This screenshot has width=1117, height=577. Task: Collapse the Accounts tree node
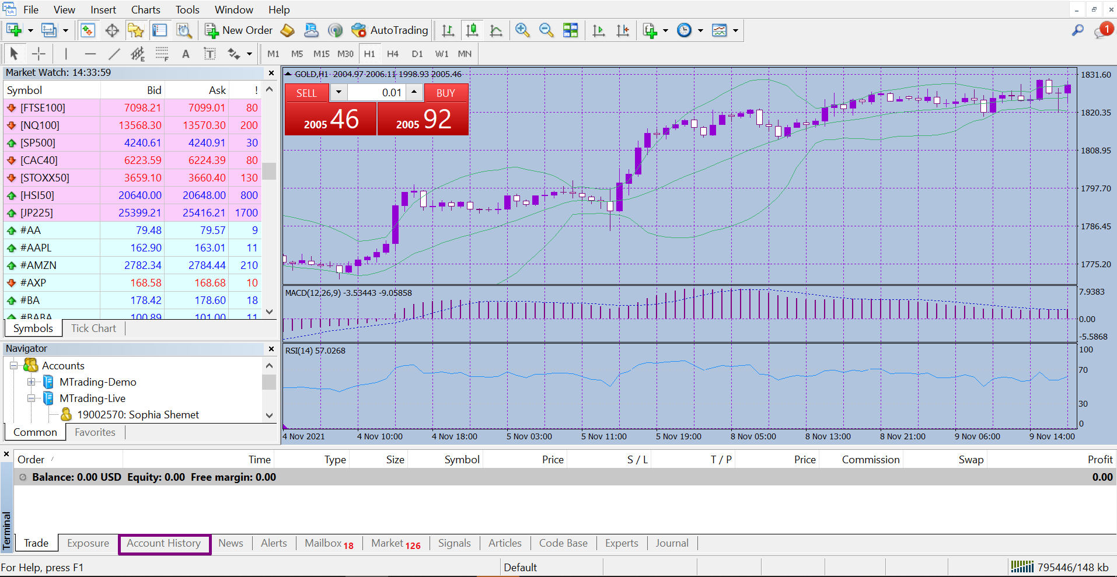(13, 366)
